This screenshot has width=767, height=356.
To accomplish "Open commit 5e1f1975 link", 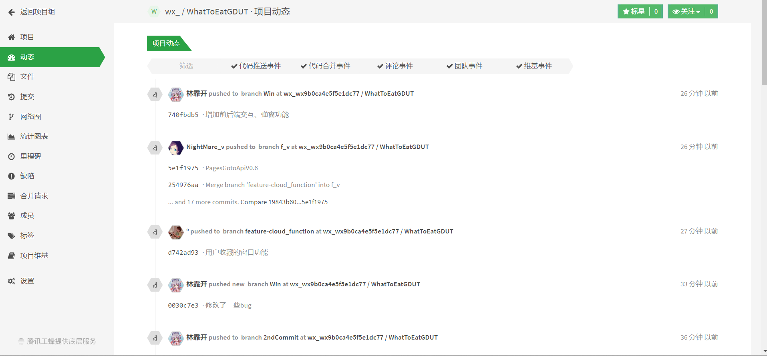I will [183, 168].
